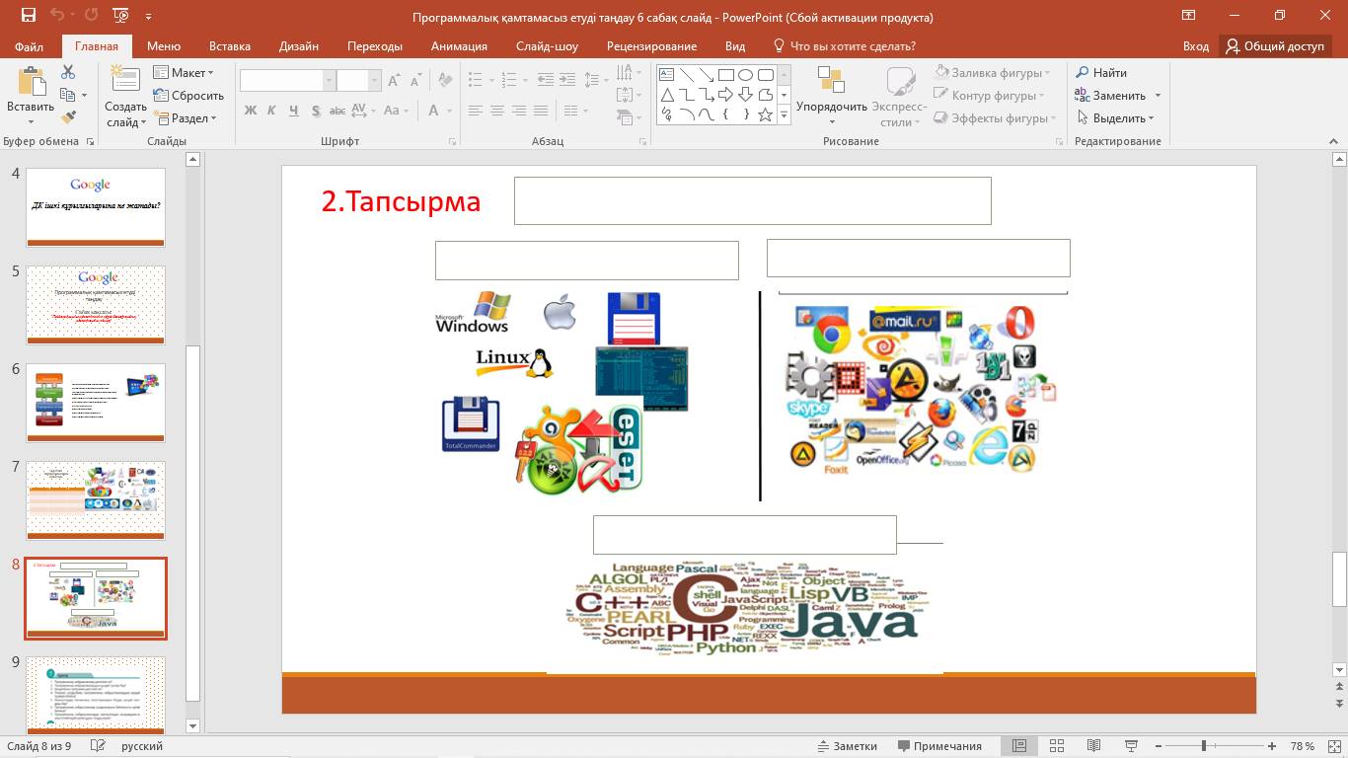Choose the Down Arrow block shape

(x=745, y=95)
